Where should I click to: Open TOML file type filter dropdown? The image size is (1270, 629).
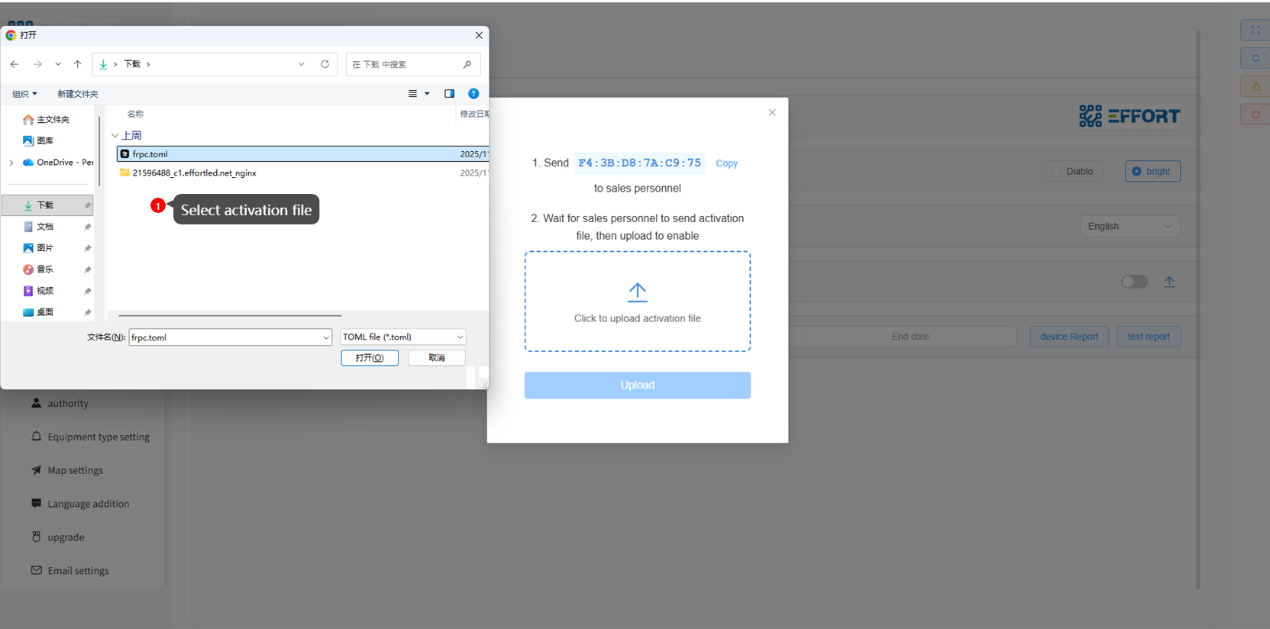click(402, 337)
